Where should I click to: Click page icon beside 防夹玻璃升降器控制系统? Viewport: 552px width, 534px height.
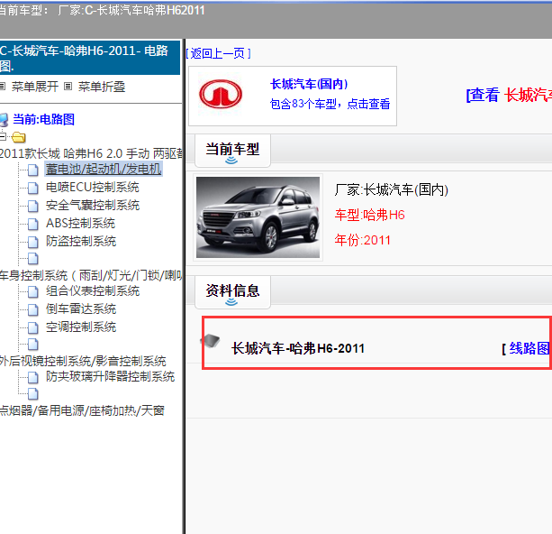pos(33,377)
